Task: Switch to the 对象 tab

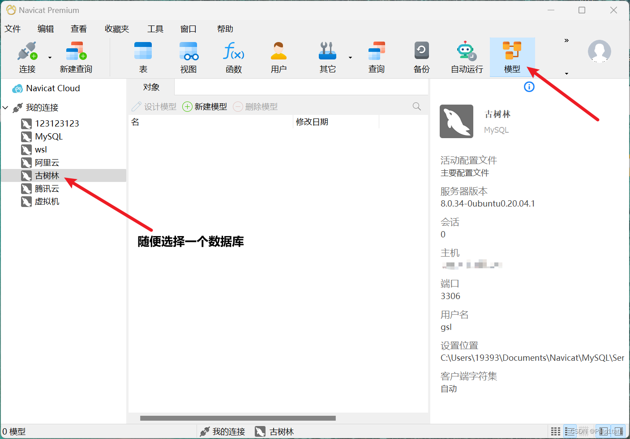Action: [x=151, y=87]
